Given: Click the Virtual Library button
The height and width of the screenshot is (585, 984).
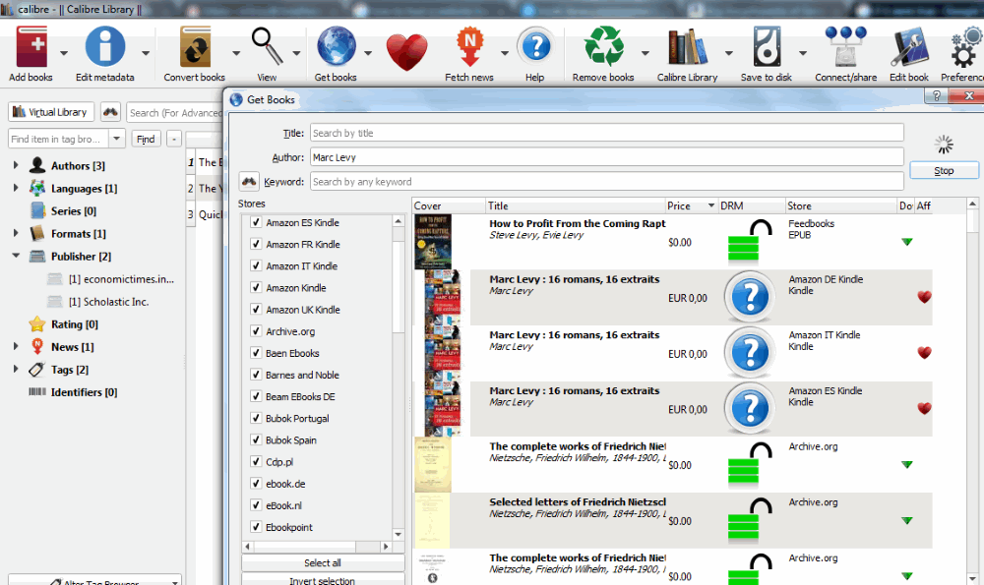Looking at the screenshot, I should pyautogui.click(x=51, y=112).
